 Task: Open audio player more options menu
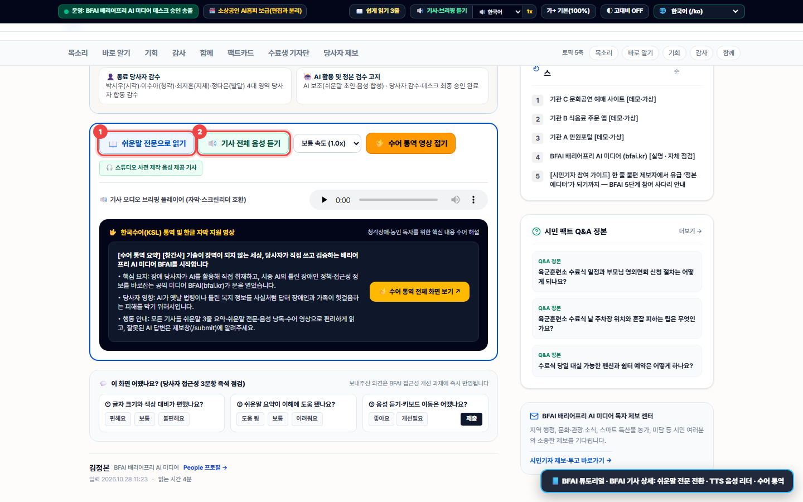473,200
